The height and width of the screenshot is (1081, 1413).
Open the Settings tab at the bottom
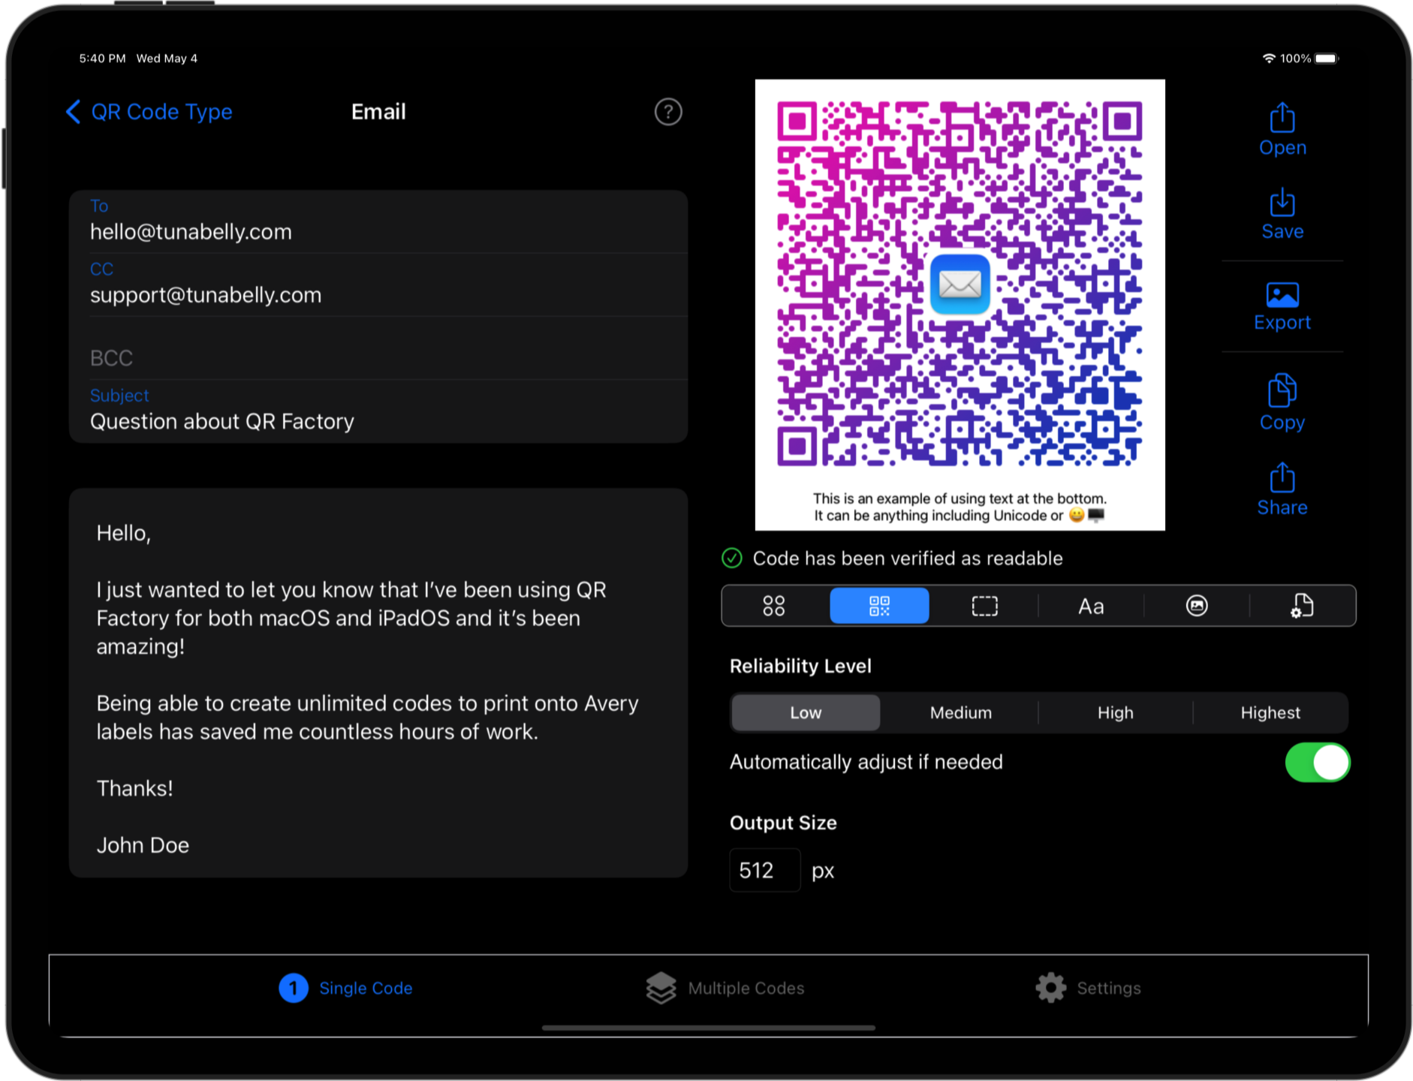[x=1087, y=988]
